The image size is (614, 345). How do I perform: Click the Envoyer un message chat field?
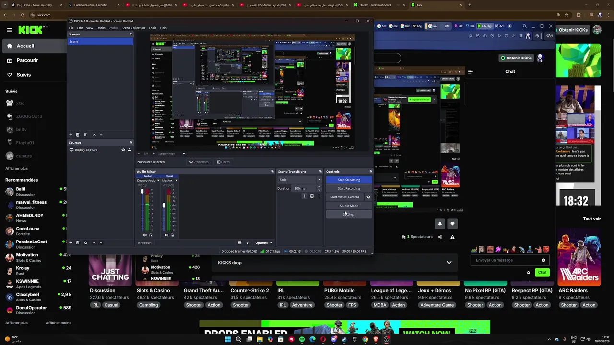click(x=509, y=260)
